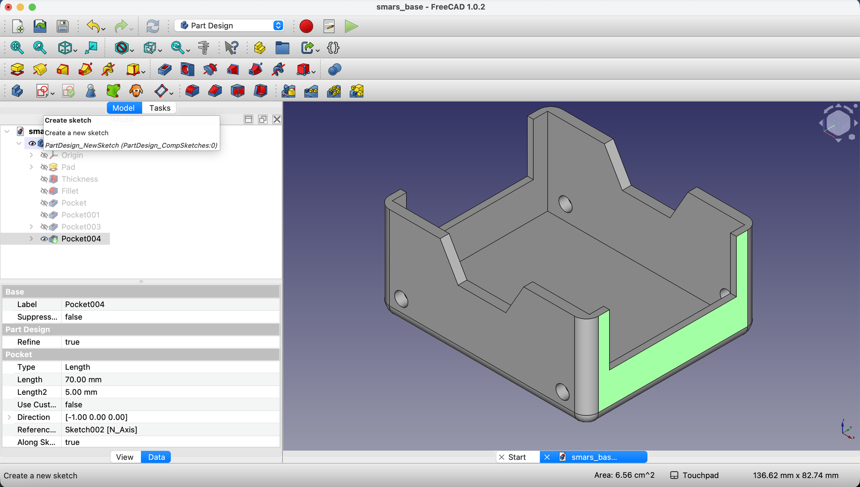Open the Part Design workbench dropdown
The height and width of the screenshot is (487, 860).
pos(229,26)
